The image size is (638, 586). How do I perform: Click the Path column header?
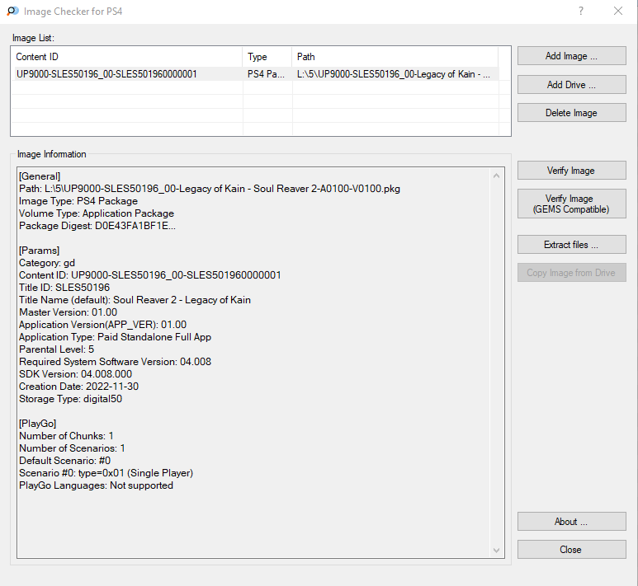point(395,57)
